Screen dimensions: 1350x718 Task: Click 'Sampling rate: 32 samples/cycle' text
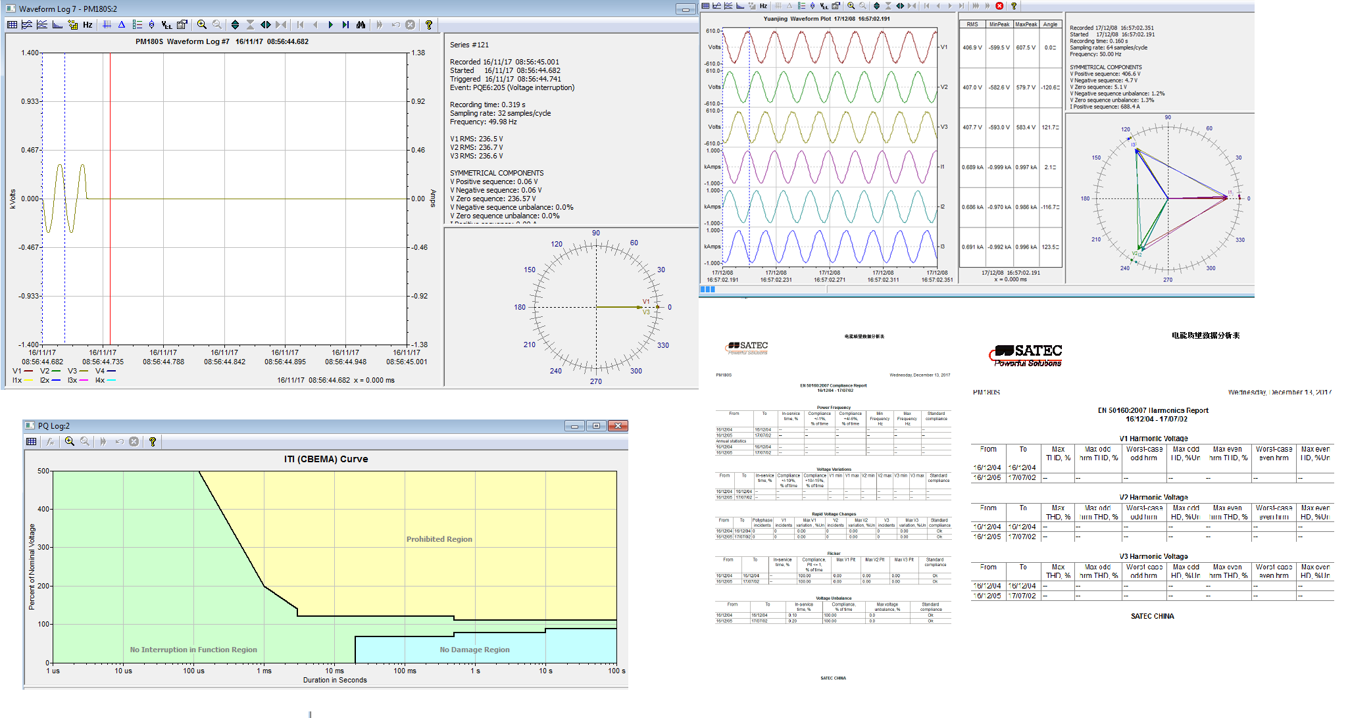[500, 113]
